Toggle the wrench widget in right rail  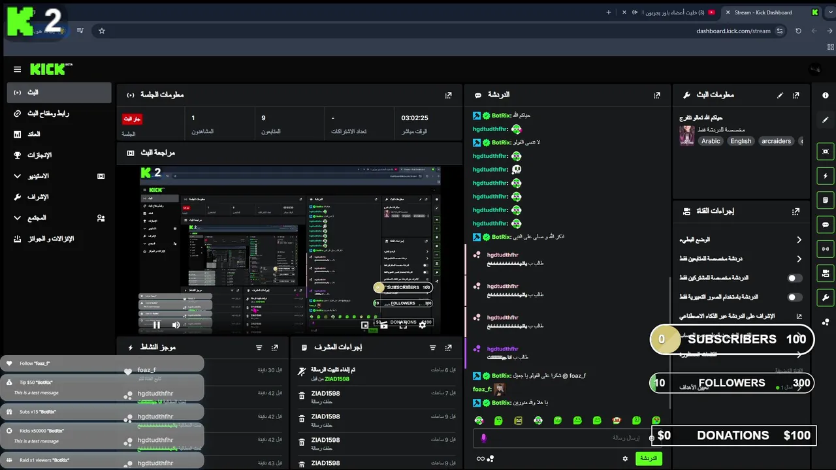[x=826, y=298]
